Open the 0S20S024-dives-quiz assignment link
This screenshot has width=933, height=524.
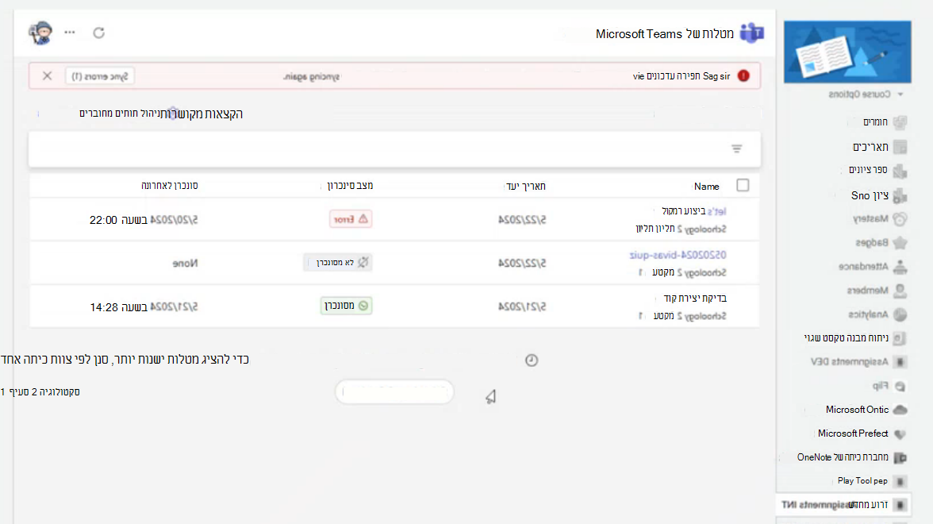point(678,255)
